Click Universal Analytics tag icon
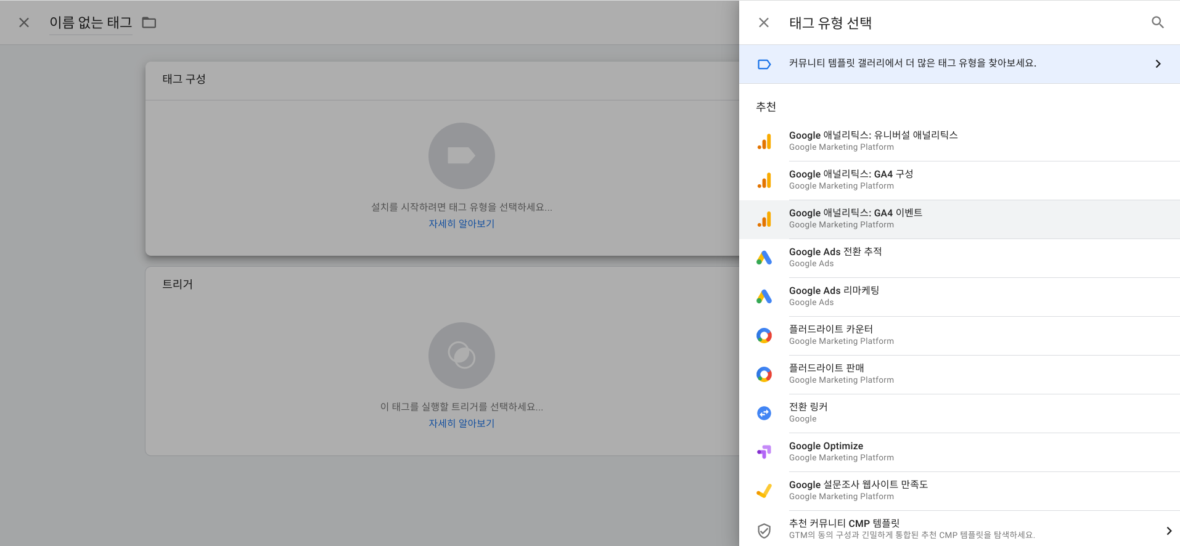1180x546 pixels. point(764,142)
